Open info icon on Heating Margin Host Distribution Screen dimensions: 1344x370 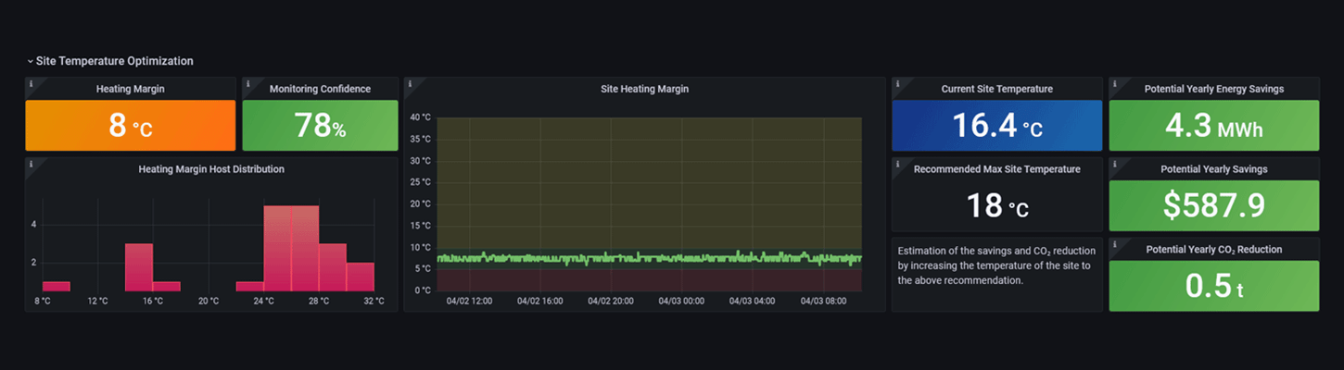31,164
